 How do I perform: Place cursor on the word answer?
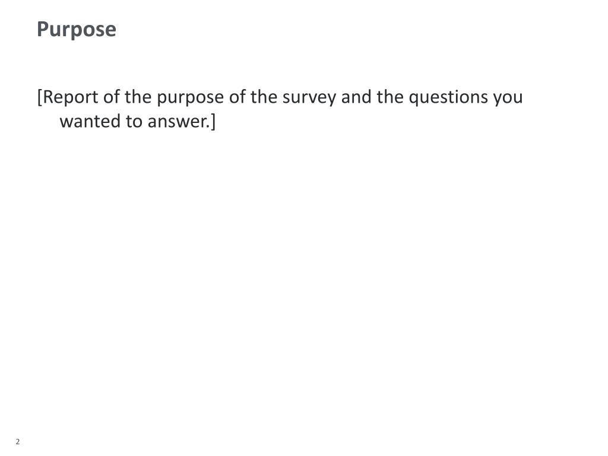(178, 122)
